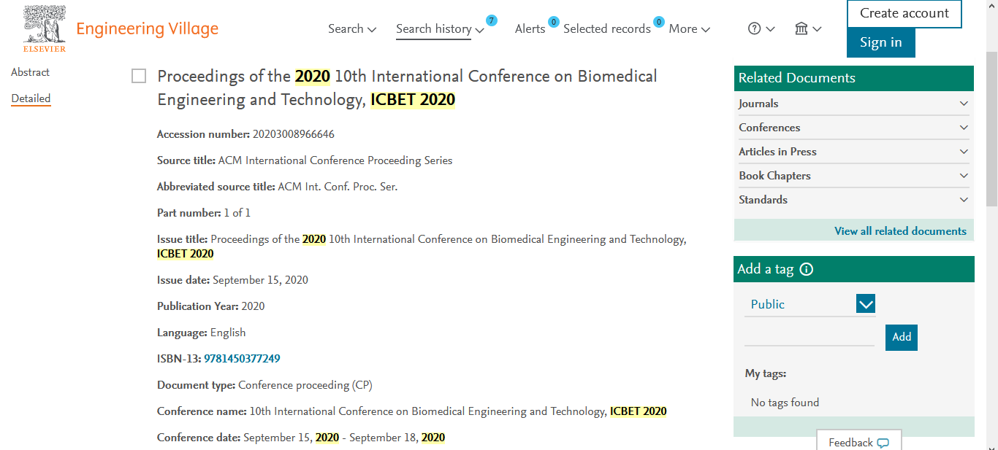Viewport: 998px width, 450px height.
Task: Expand the Journals related documents section
Action: coord(854,104)
